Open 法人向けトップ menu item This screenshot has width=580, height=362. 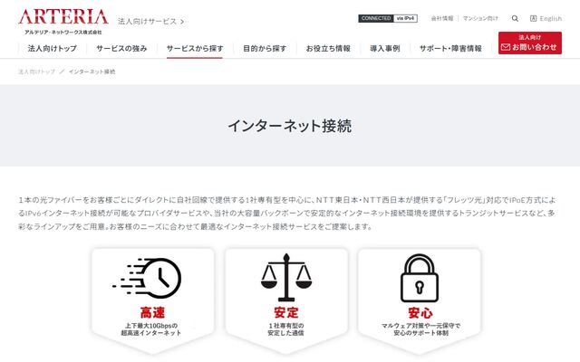pos(53,48)
